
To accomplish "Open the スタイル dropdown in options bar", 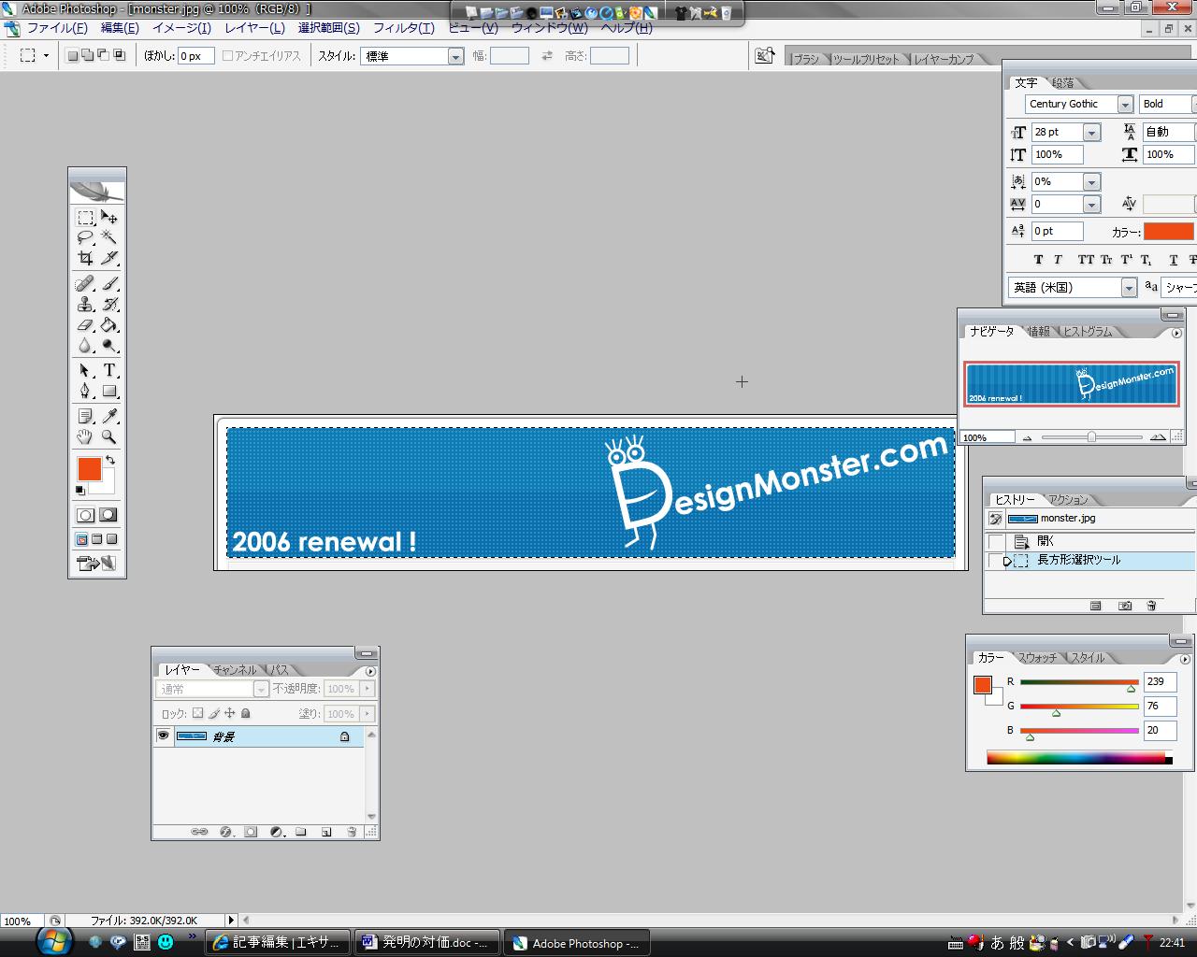I will (x=455, y=56).
